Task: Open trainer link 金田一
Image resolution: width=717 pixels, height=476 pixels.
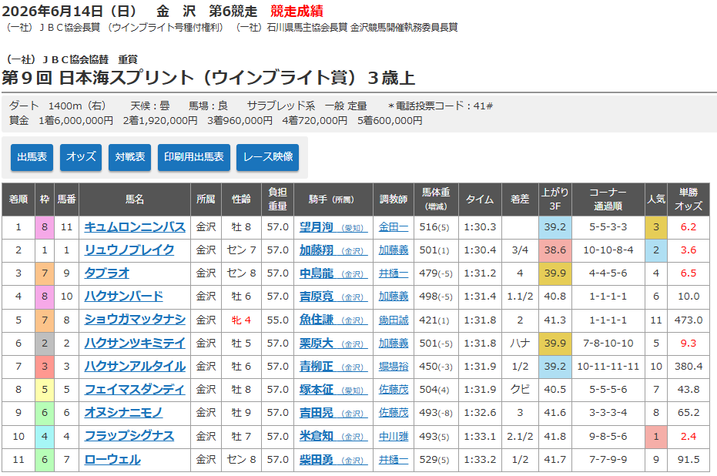Action: 394,227
